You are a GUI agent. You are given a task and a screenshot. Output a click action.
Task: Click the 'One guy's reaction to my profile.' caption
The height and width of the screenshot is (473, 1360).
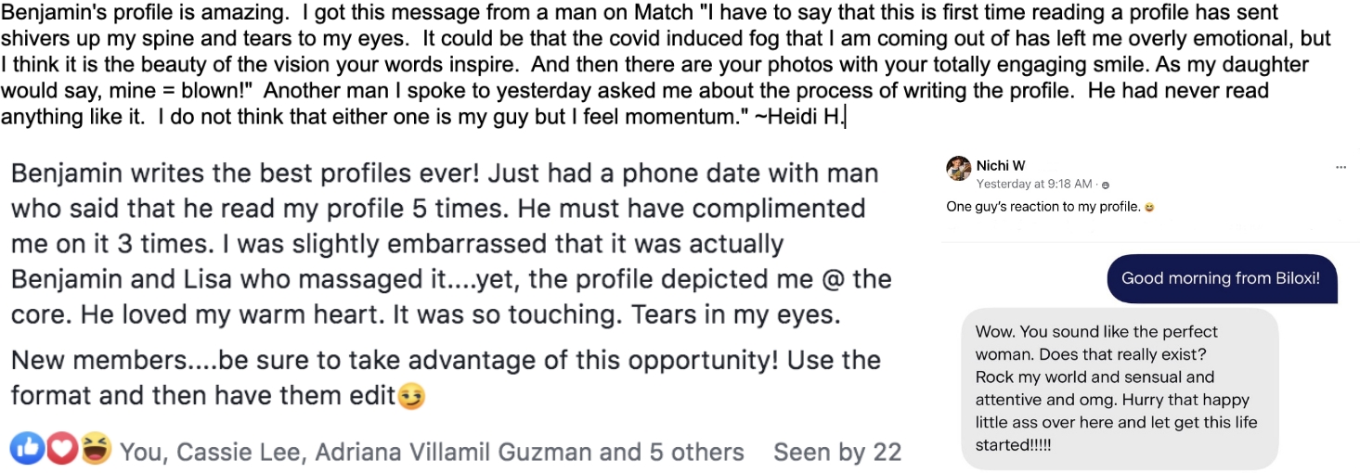(1043, 208)
